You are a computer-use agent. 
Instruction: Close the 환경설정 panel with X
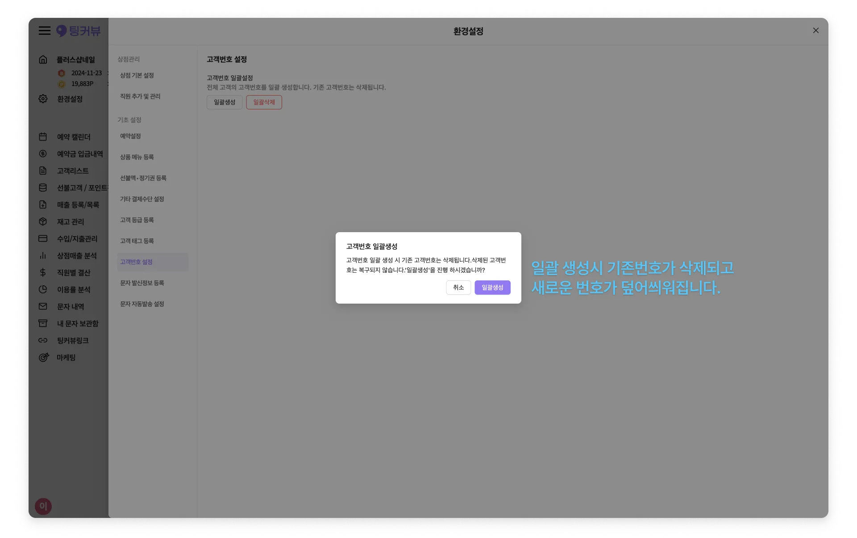tap(815, 30)
